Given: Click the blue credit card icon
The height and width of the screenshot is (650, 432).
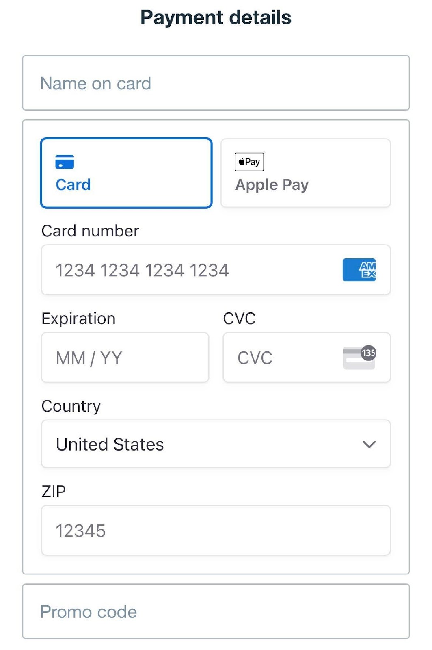Looking at the screenshot, I should [65, 162].
